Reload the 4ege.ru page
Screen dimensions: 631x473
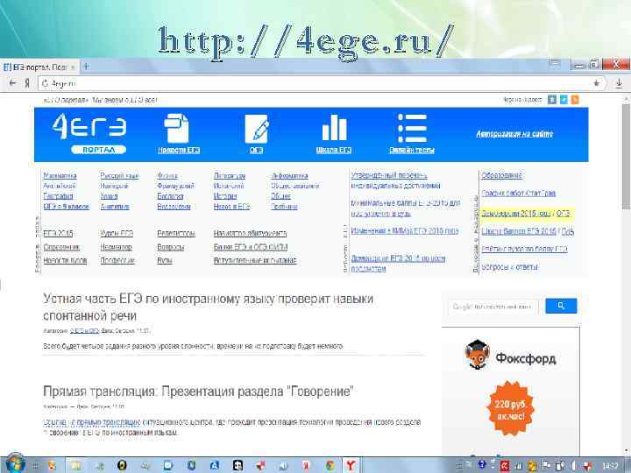(45, 84)
